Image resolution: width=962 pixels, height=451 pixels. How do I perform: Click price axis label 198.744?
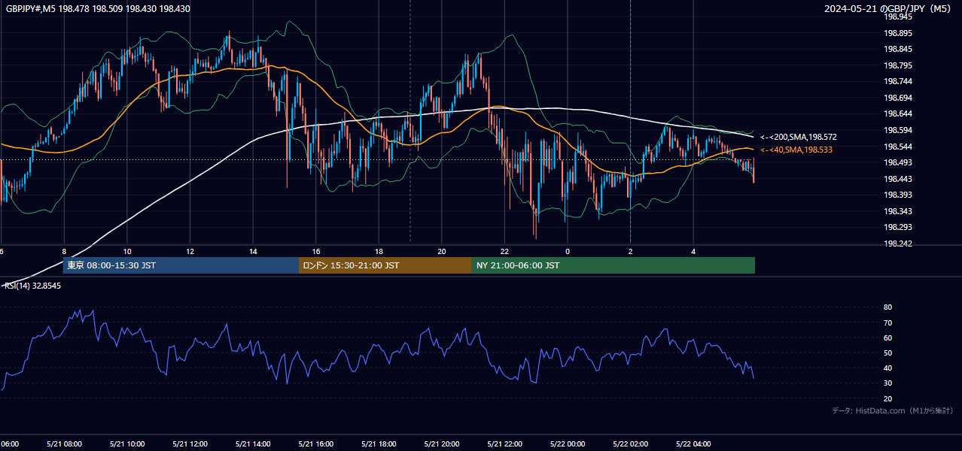[x=897, y=82]
